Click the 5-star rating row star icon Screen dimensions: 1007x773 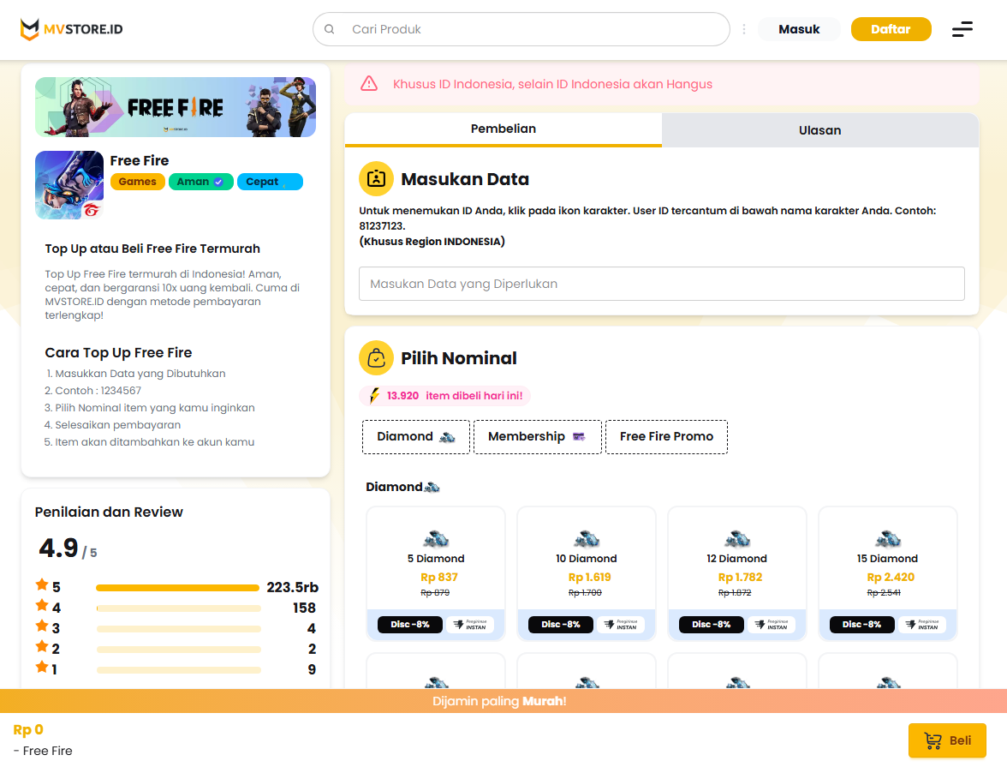point(42,585)
